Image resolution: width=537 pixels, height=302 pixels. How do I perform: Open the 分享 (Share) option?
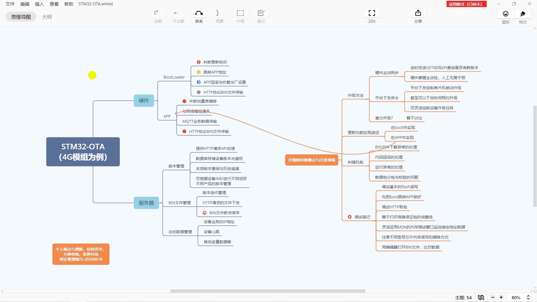418,13
